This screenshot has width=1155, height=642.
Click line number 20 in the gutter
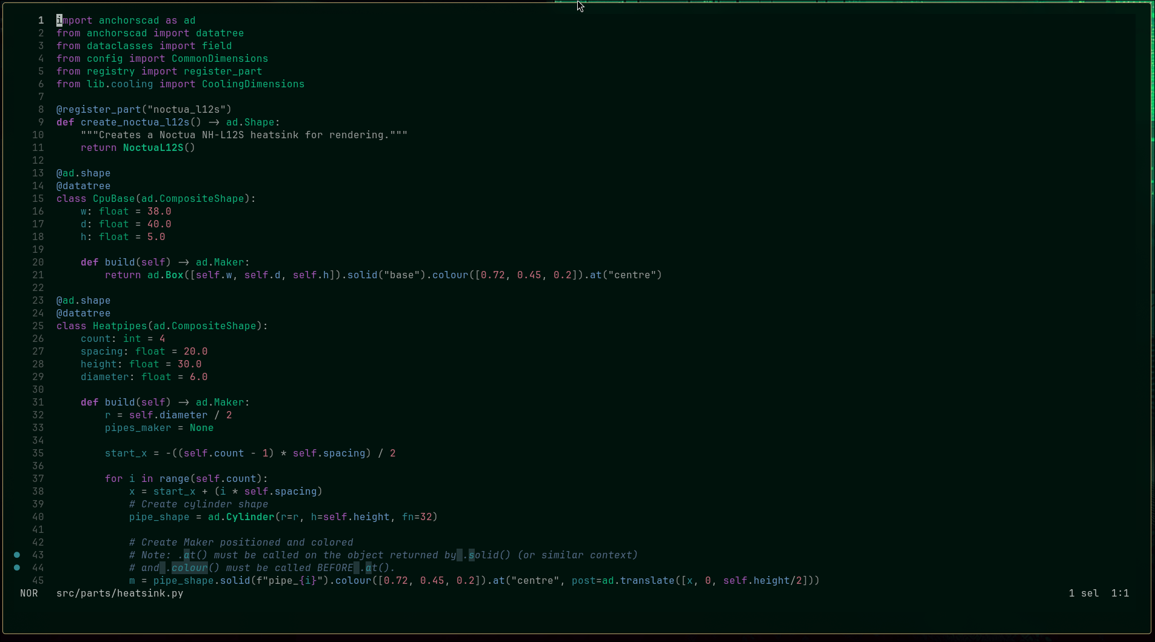pos(38,262)
